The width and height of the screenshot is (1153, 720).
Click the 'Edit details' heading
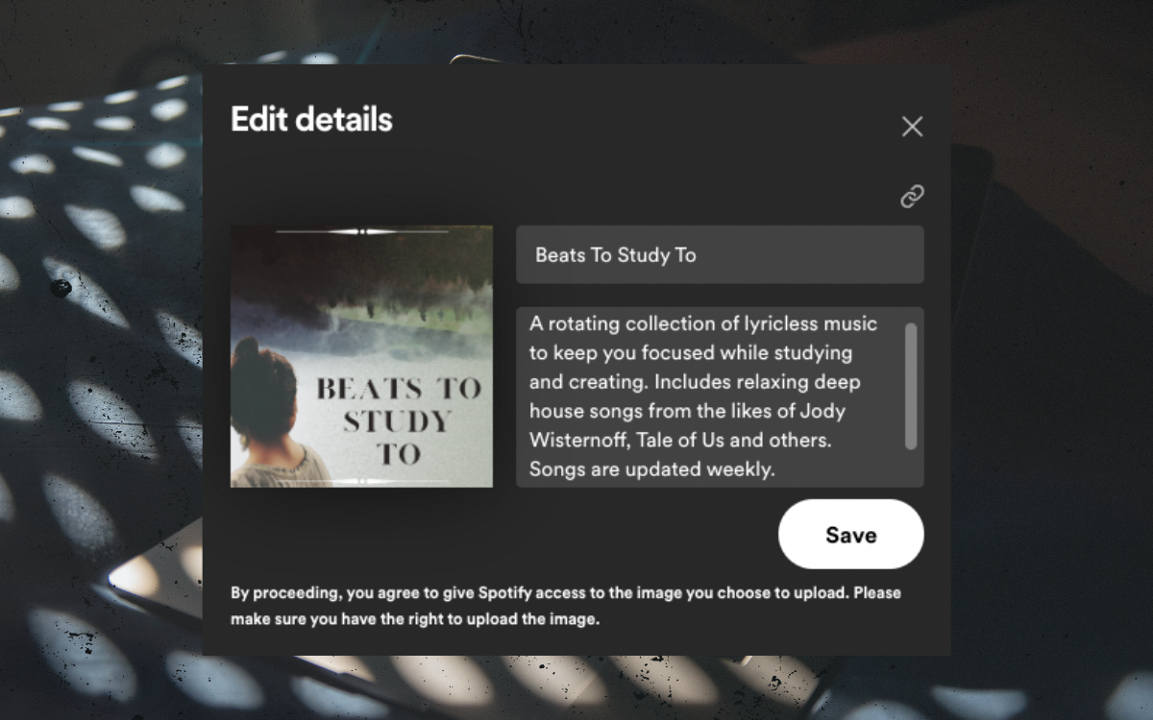coord(311,120)
